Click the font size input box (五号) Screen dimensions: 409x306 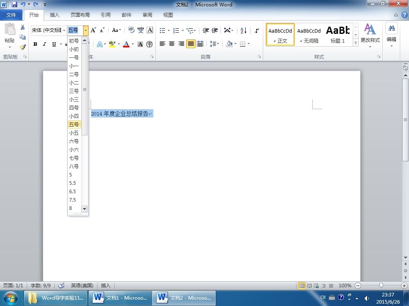(75, 30)
